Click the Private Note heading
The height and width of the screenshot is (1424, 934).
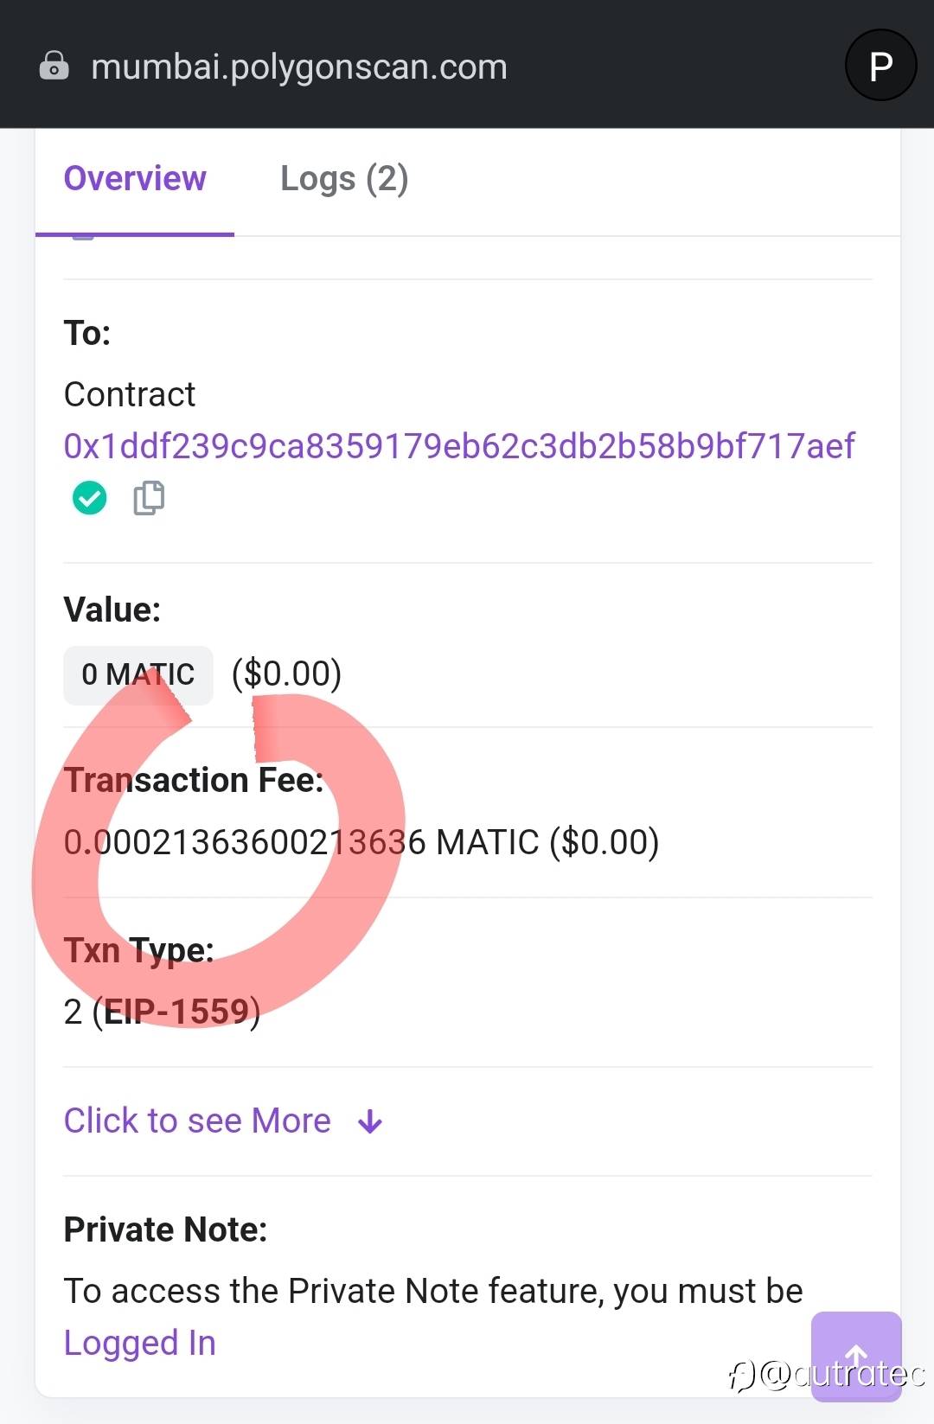click(x=165, y=1229)
